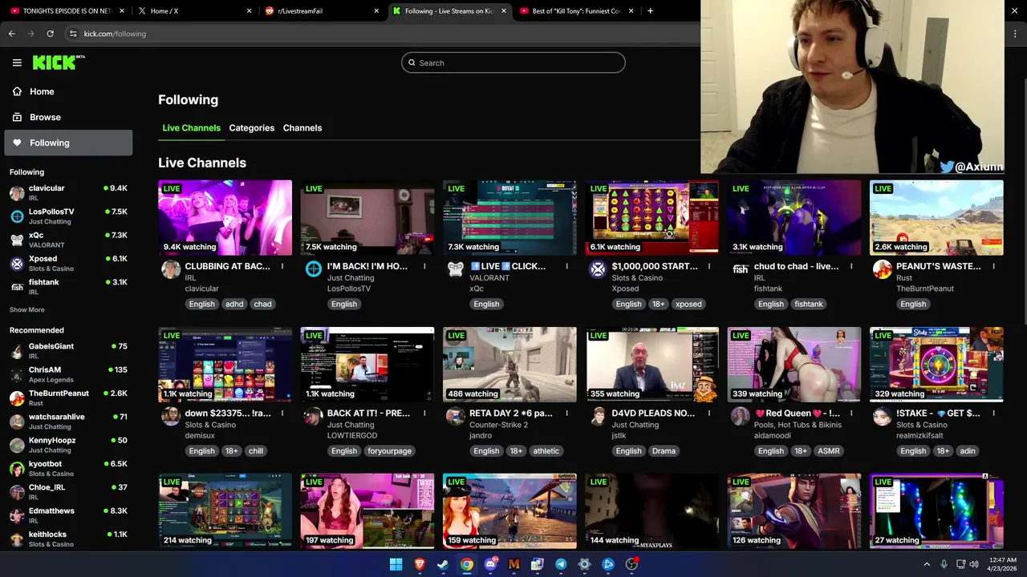Open the Windows Start menu
Viewport: 1027px width, 577px height.
click(x=396, y=564)
